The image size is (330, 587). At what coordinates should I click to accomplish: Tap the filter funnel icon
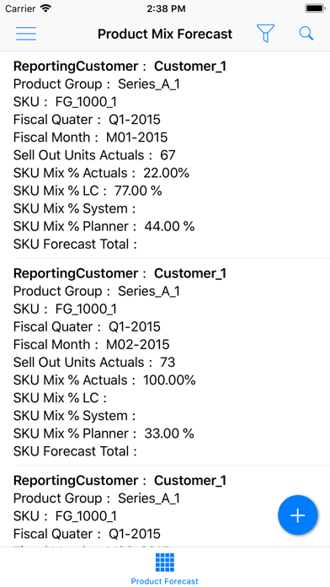coord(265,34)
